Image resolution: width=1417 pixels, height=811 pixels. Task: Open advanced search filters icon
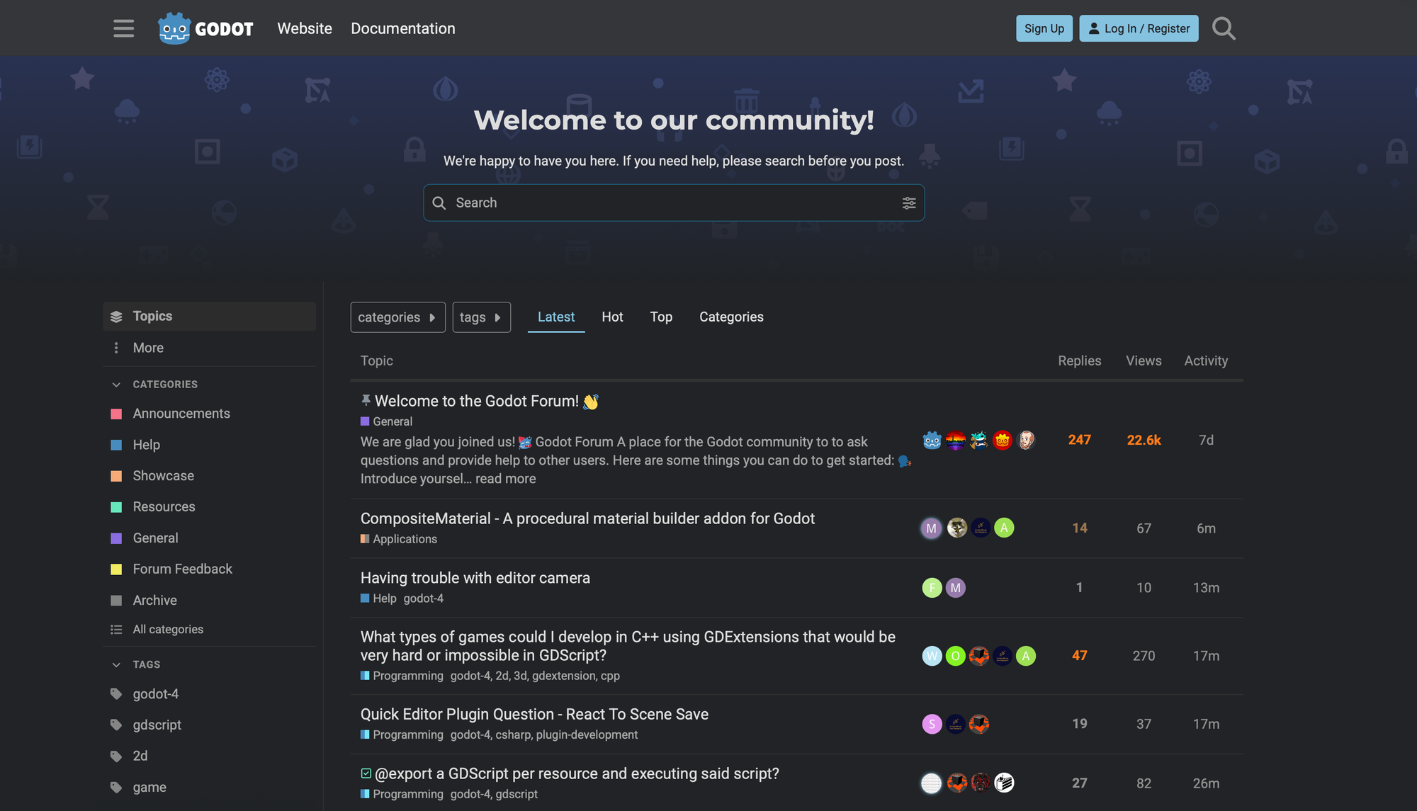coord(909,203)
